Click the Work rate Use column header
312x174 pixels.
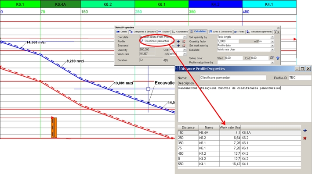230,128
